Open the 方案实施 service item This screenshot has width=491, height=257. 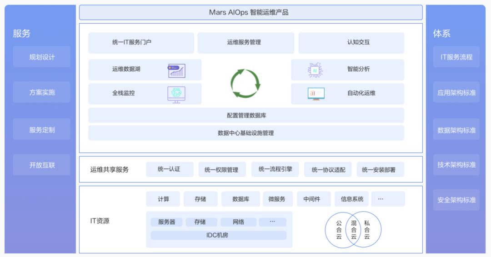(x=42, y=92)
